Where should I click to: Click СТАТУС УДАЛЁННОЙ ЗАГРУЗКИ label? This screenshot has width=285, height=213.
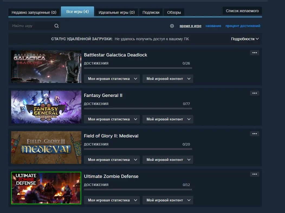pos(82,39)
